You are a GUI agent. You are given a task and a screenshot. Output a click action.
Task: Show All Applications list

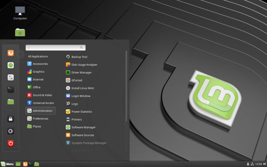pyautogui.click(x=38, y=56)
